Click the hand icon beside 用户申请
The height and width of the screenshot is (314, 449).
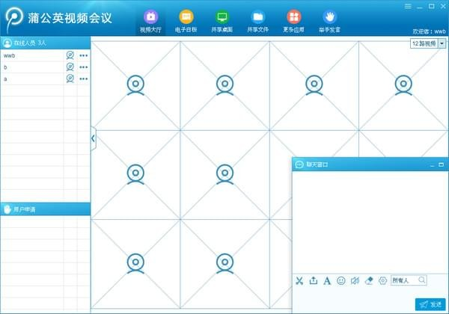coord(7,209)
